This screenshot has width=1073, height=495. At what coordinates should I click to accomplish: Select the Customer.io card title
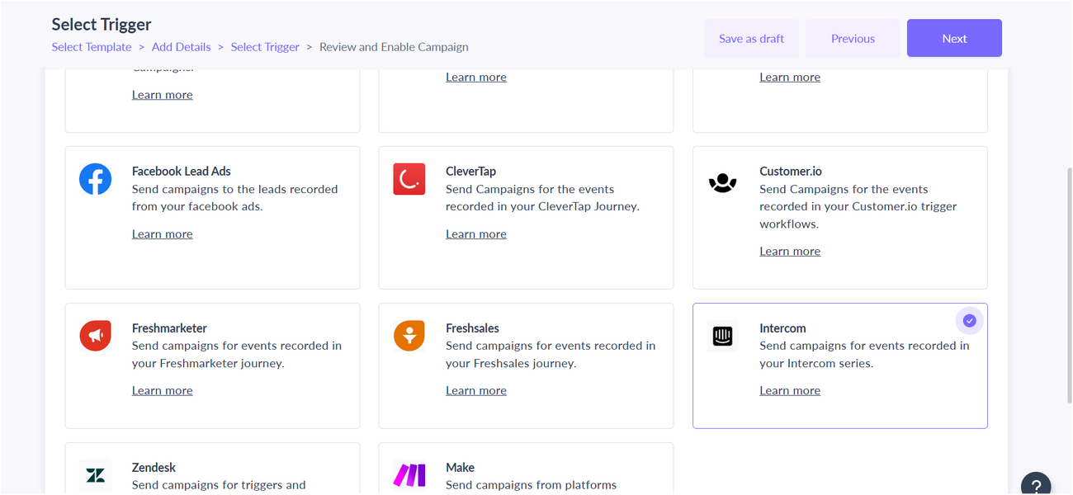[x=791, y=172]
